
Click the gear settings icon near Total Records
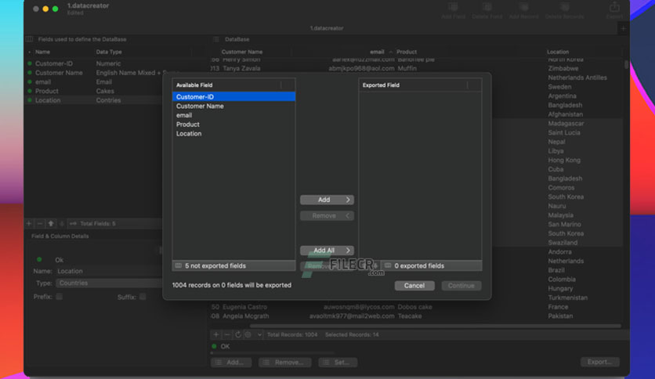click(248, 334)
